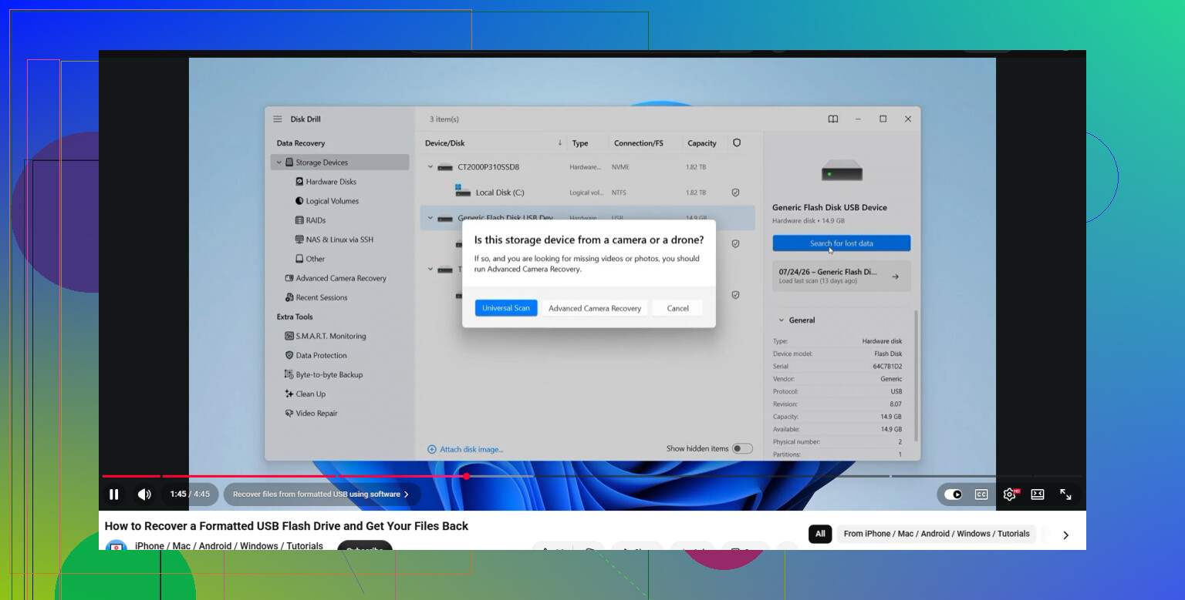
Task: Click the Connection/FS column header
Action: 639,143
